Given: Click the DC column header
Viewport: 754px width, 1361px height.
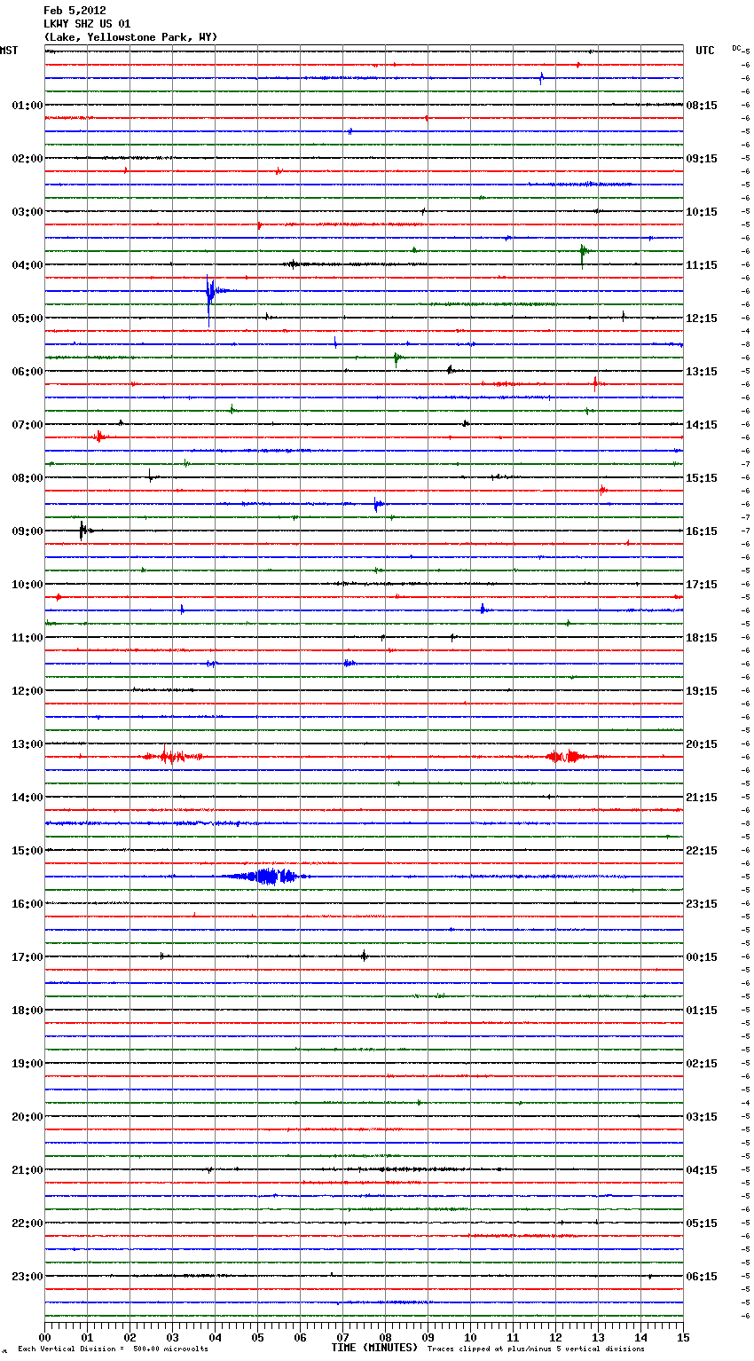Looking at the screenshot, I should pyautogui.click(x=736, y=48).
